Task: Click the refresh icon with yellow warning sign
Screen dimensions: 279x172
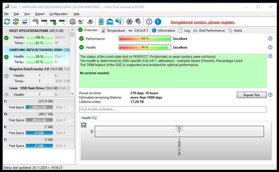Action: [16, 22]
